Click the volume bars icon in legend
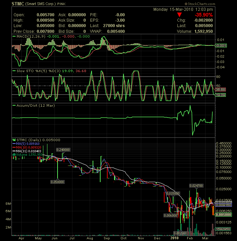The height and width of the screenshot is (241, 237). pyautogui.click(x=14, y=155)
